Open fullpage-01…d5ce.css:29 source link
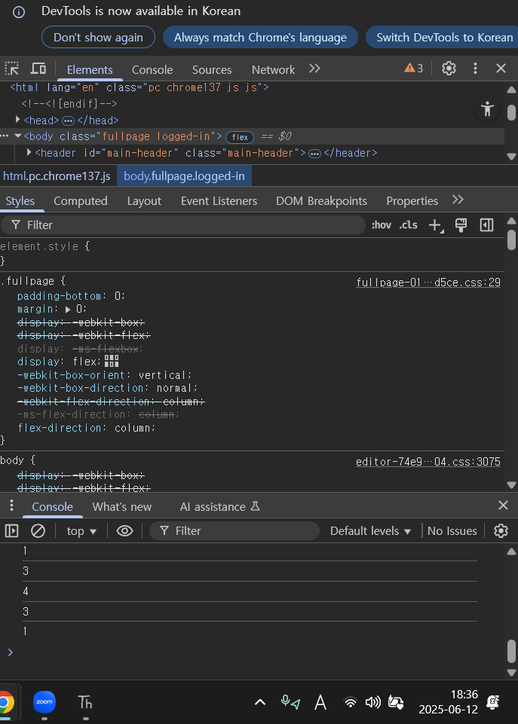The width and height of the screenshot is (518, 724). (428, 282)
